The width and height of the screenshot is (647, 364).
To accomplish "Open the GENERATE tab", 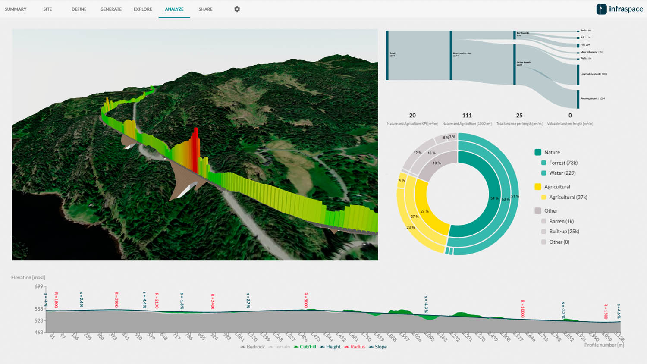I will (111, 9).
